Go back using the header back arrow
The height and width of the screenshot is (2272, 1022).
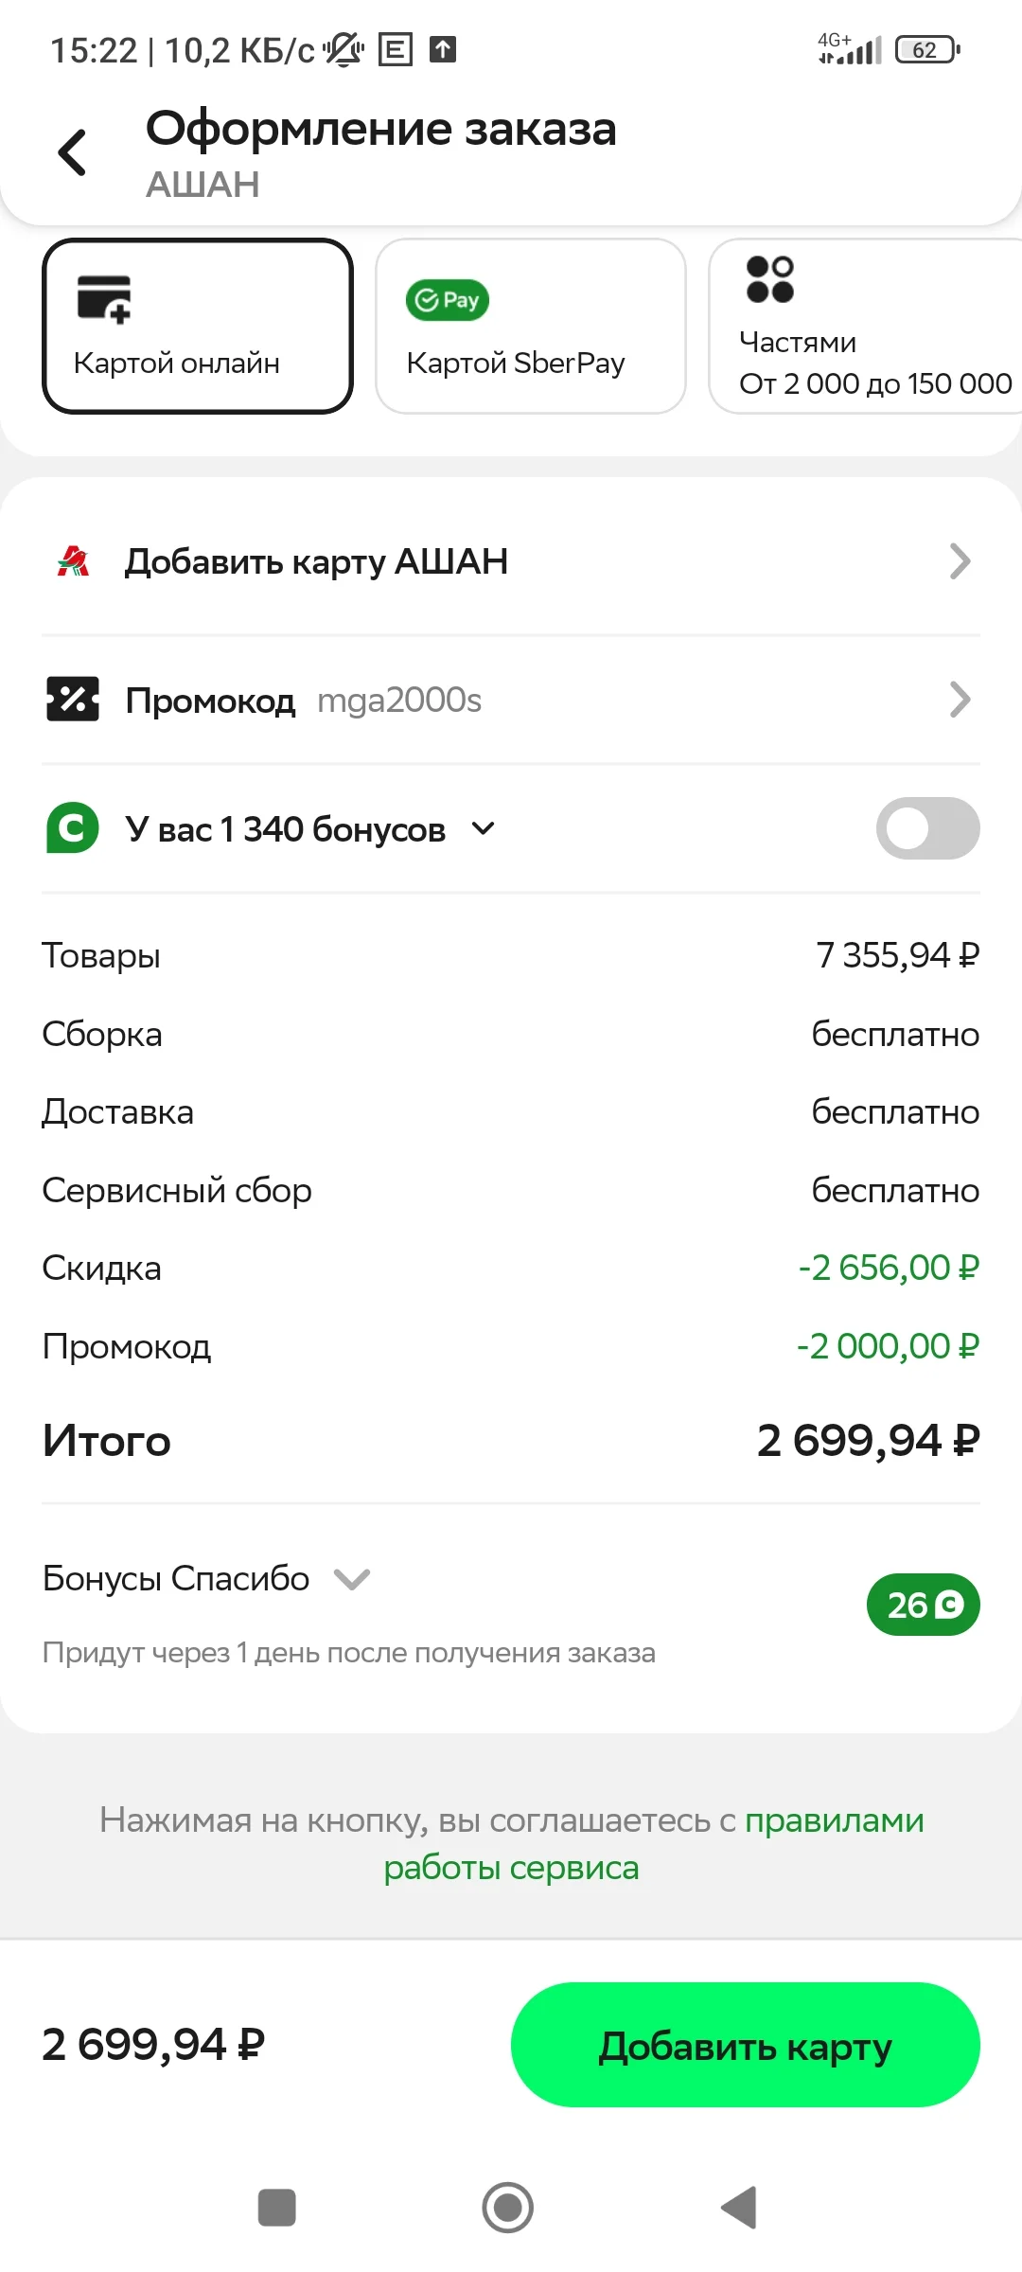tap(73, 152)
